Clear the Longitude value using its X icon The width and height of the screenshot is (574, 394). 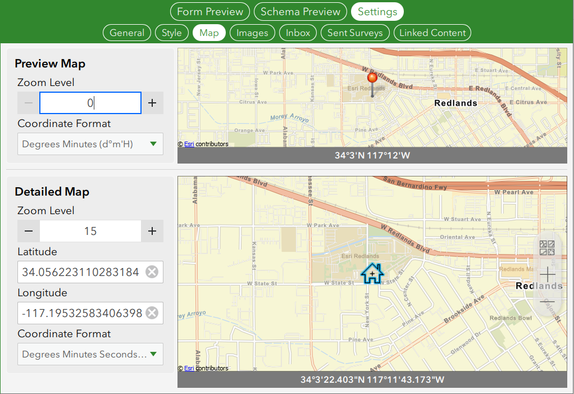tap(152, 313)
